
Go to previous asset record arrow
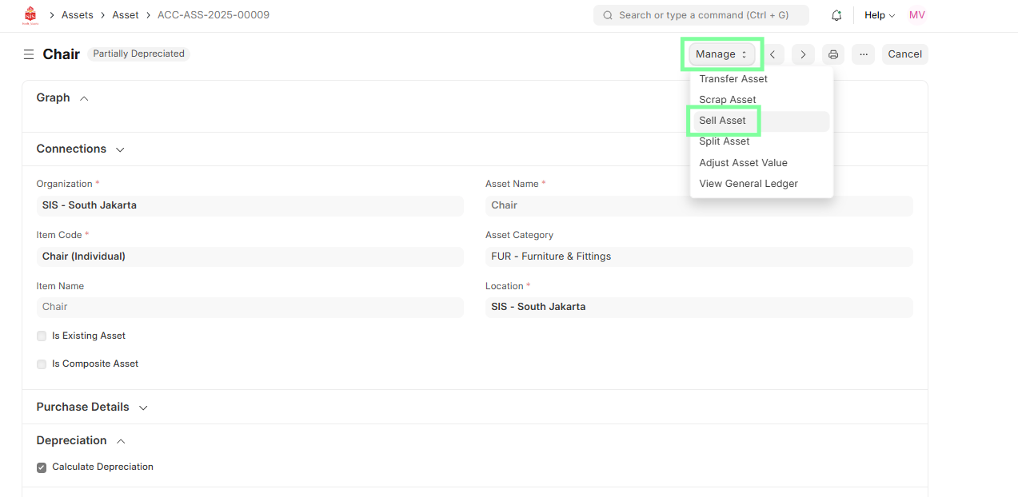point(772,54)
